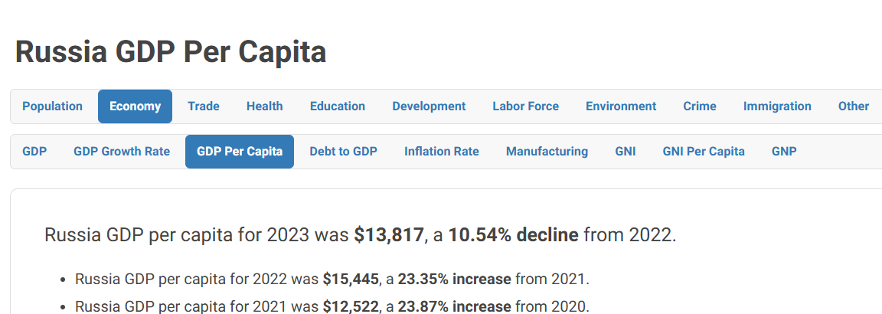Viewport: 882px width, 314px height.
Task: Open the GDP sub-tab
Action: point(34,152)
